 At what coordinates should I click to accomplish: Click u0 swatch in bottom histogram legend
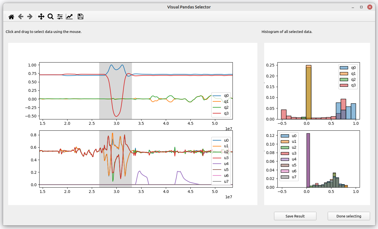click(285, 135)
